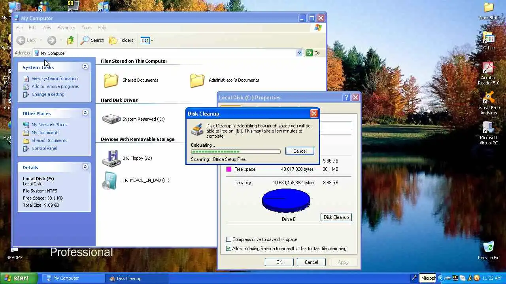Screen dimensions: 506x284
Task: Switch to Disk Cleanup taskbar button
Action: point(137,278)
